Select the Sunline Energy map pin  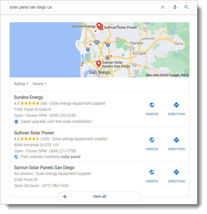coord(99,26)
